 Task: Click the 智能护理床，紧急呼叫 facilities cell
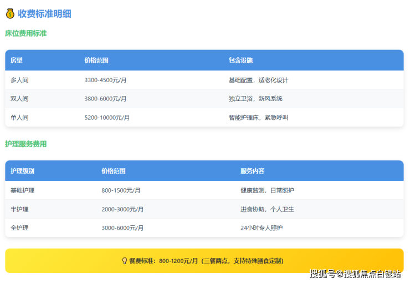(258, 118)
